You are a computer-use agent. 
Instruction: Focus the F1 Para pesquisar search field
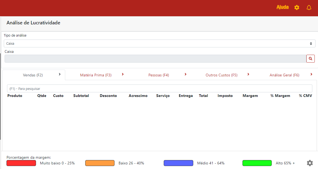point(159,89)
